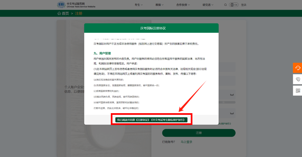Toggle confirm password visibility eye icon
Viewport: 302px width, 157px height.
pyautogui.click(x=232, y=113)
